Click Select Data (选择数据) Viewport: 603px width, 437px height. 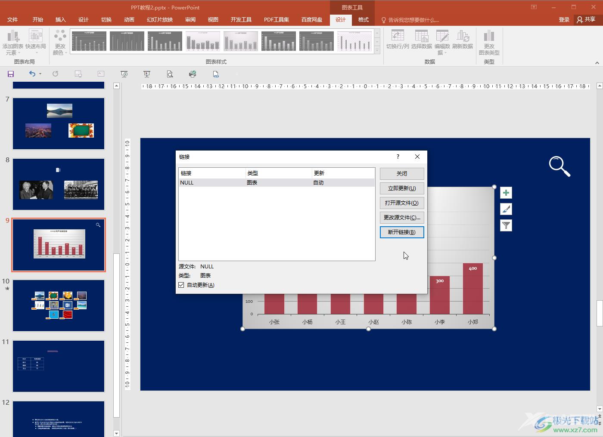[x=421, y=40]
